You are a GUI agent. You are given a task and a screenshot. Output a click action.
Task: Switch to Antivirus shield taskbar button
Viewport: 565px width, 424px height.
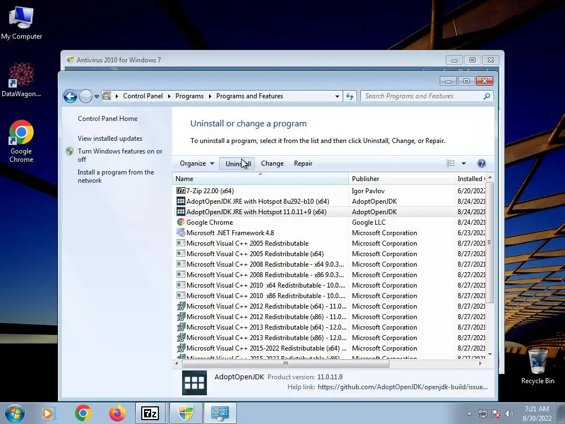pos(185,413)
